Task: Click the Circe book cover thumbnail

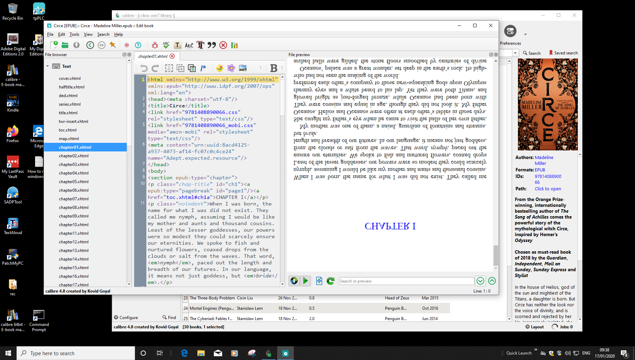Action: (x=548, y=105)
